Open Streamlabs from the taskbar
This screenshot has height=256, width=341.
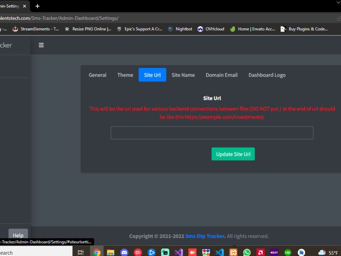point(165,253)
